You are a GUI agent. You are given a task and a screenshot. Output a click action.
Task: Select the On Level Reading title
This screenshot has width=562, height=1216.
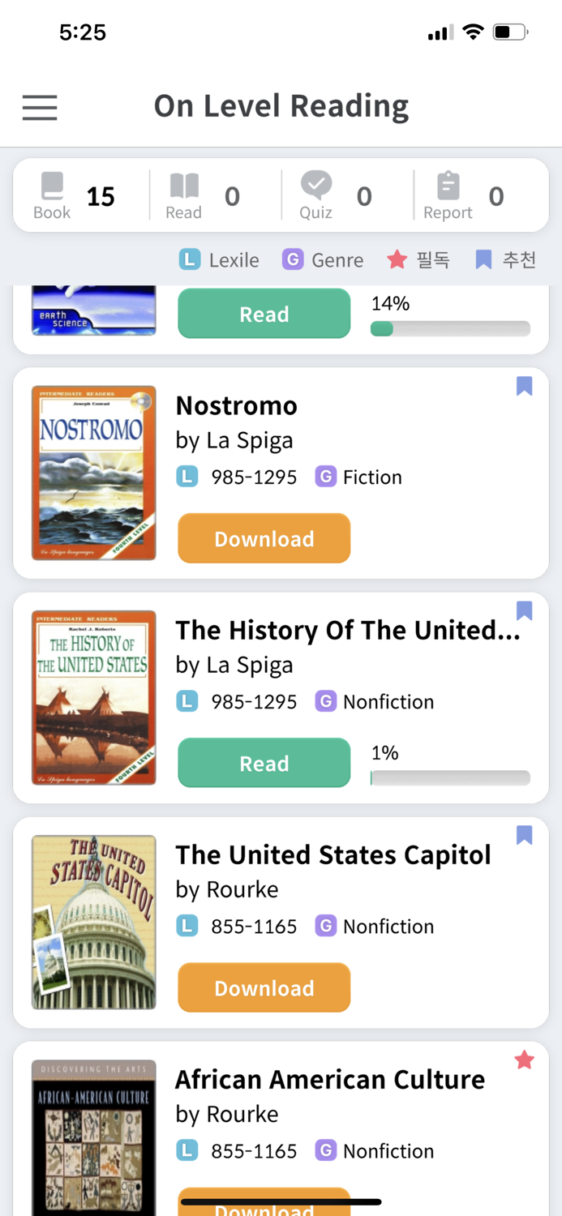281,105
